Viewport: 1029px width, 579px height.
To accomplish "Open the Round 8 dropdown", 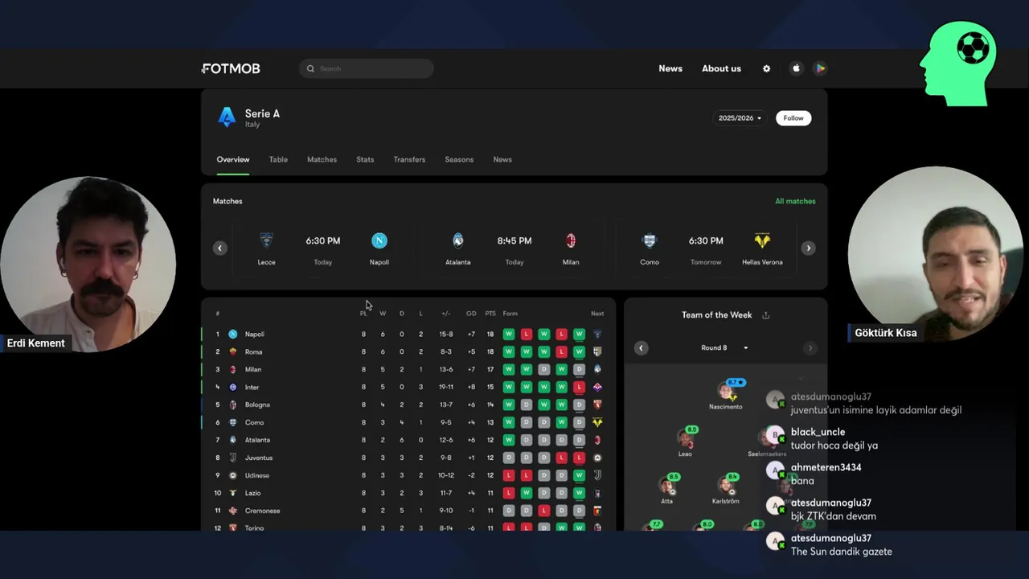I will coord(724,348).
